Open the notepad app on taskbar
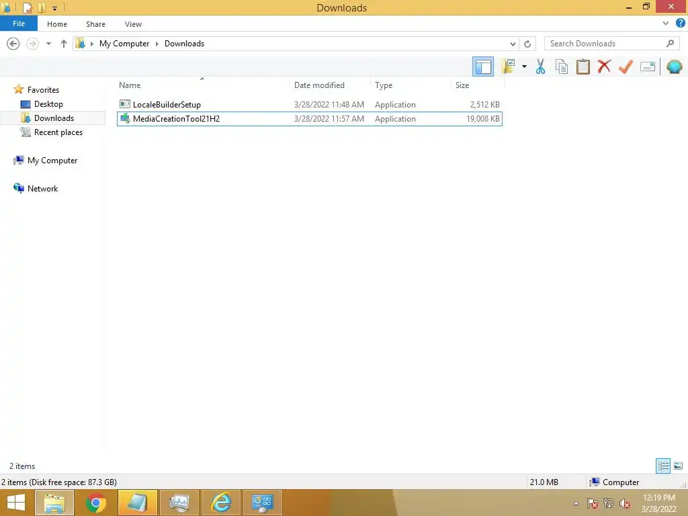This screenshot has width=688, height=516. [x=137, y=503]
